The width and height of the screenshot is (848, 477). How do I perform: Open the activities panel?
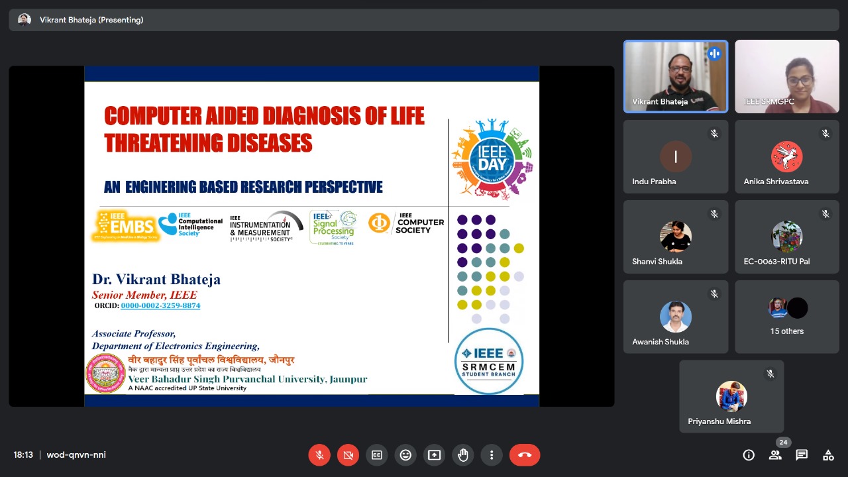coord(828,455)
